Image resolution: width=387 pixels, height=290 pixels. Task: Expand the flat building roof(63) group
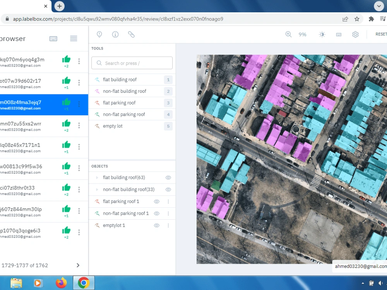[98, 177]
